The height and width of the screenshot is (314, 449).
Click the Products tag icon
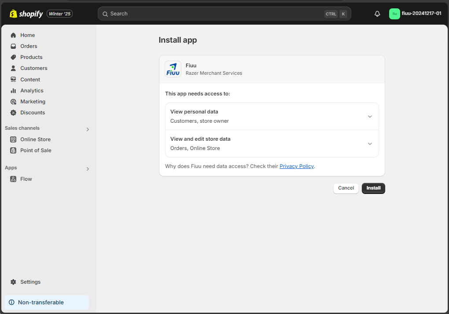[x=13, y=57]
